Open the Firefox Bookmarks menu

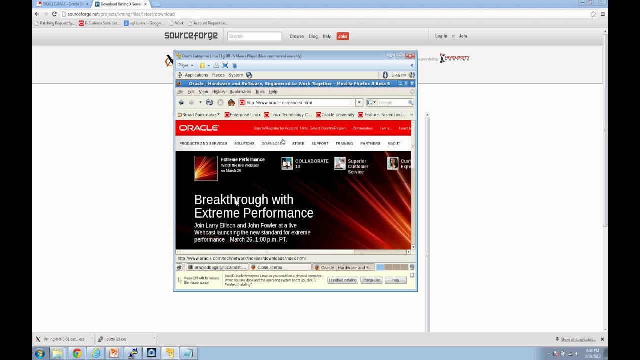pyautogui.click(x=240, y=92)
